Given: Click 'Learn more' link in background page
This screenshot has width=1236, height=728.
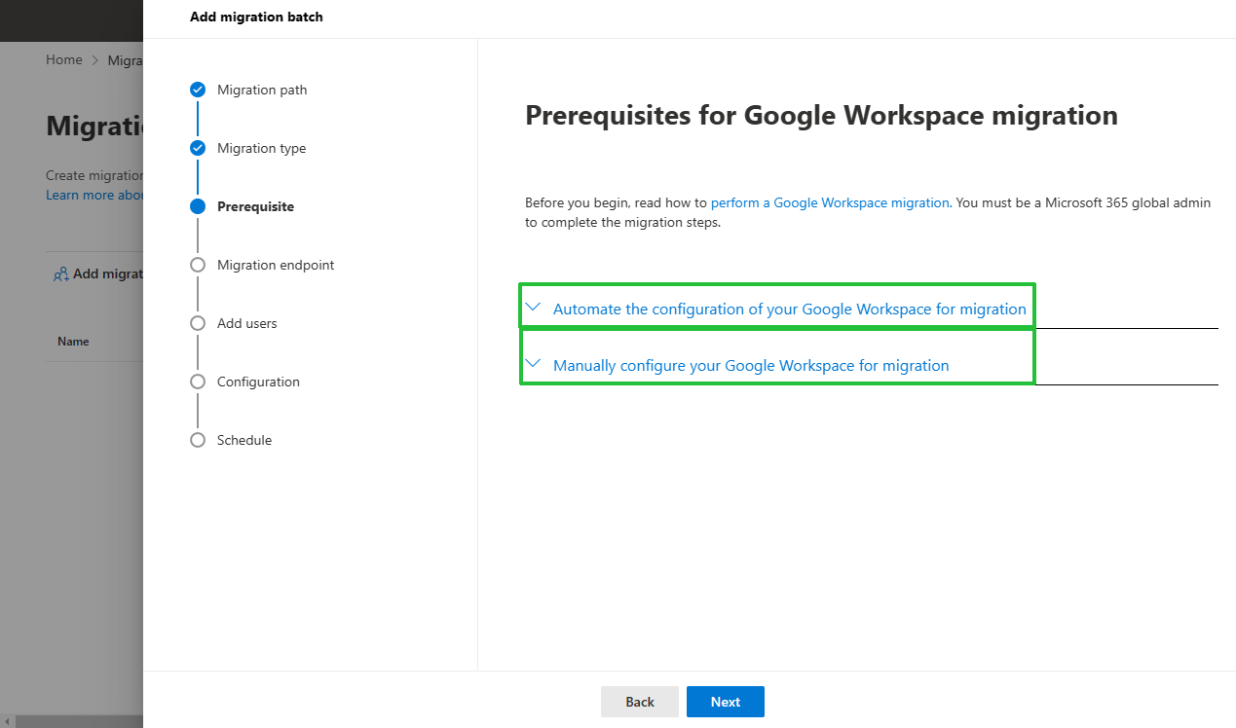Looking at the screenshot, I should point(94,195).
